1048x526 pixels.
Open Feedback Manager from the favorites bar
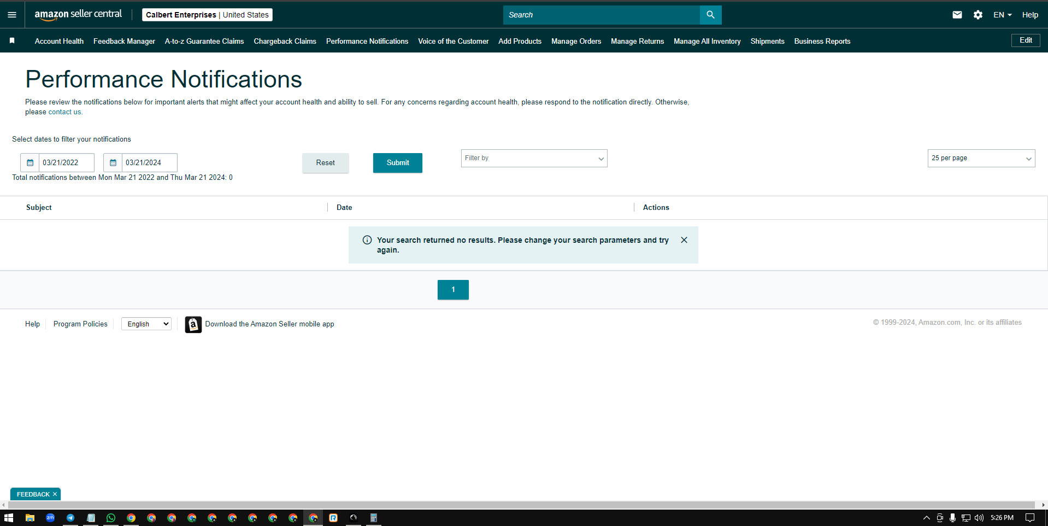point(124,41)
